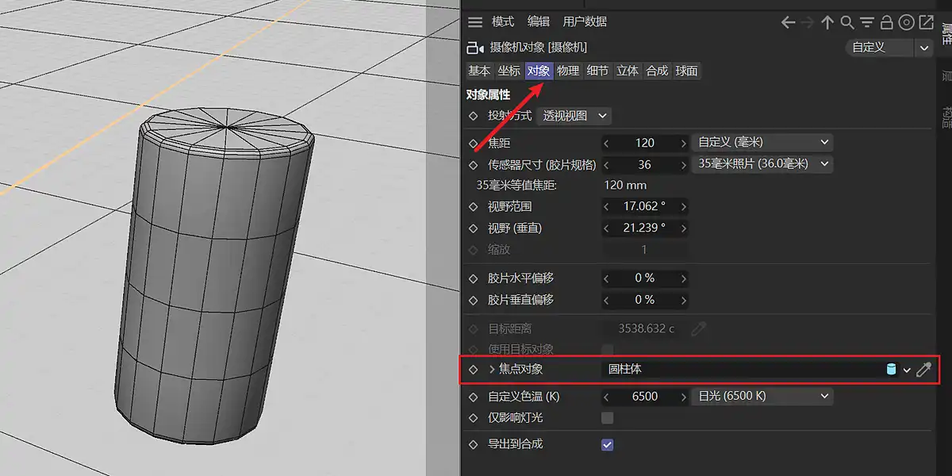Screen dimensions: 952x476
Task: Click the eyedropper picker for 焦点对象
Action: [x=923, y=370]
